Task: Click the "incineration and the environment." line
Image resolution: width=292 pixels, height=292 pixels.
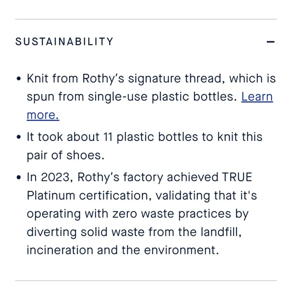Action: pos(123,250)
